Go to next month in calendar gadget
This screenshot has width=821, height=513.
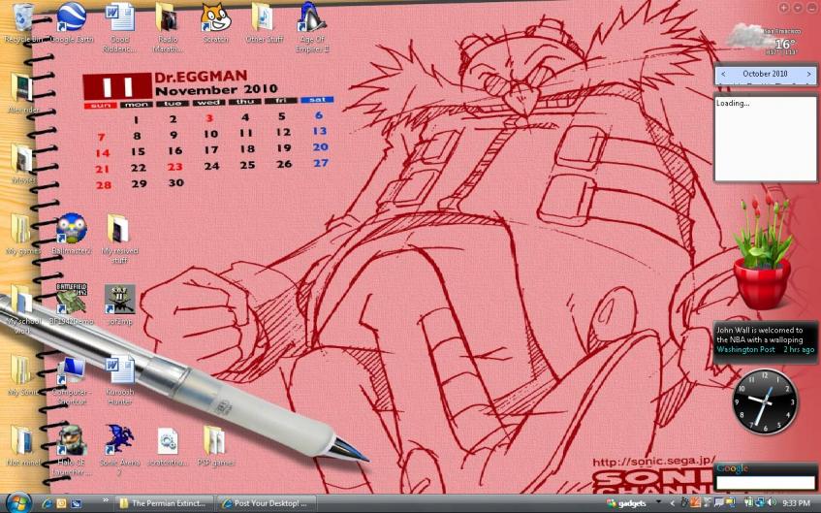(809, 74)
